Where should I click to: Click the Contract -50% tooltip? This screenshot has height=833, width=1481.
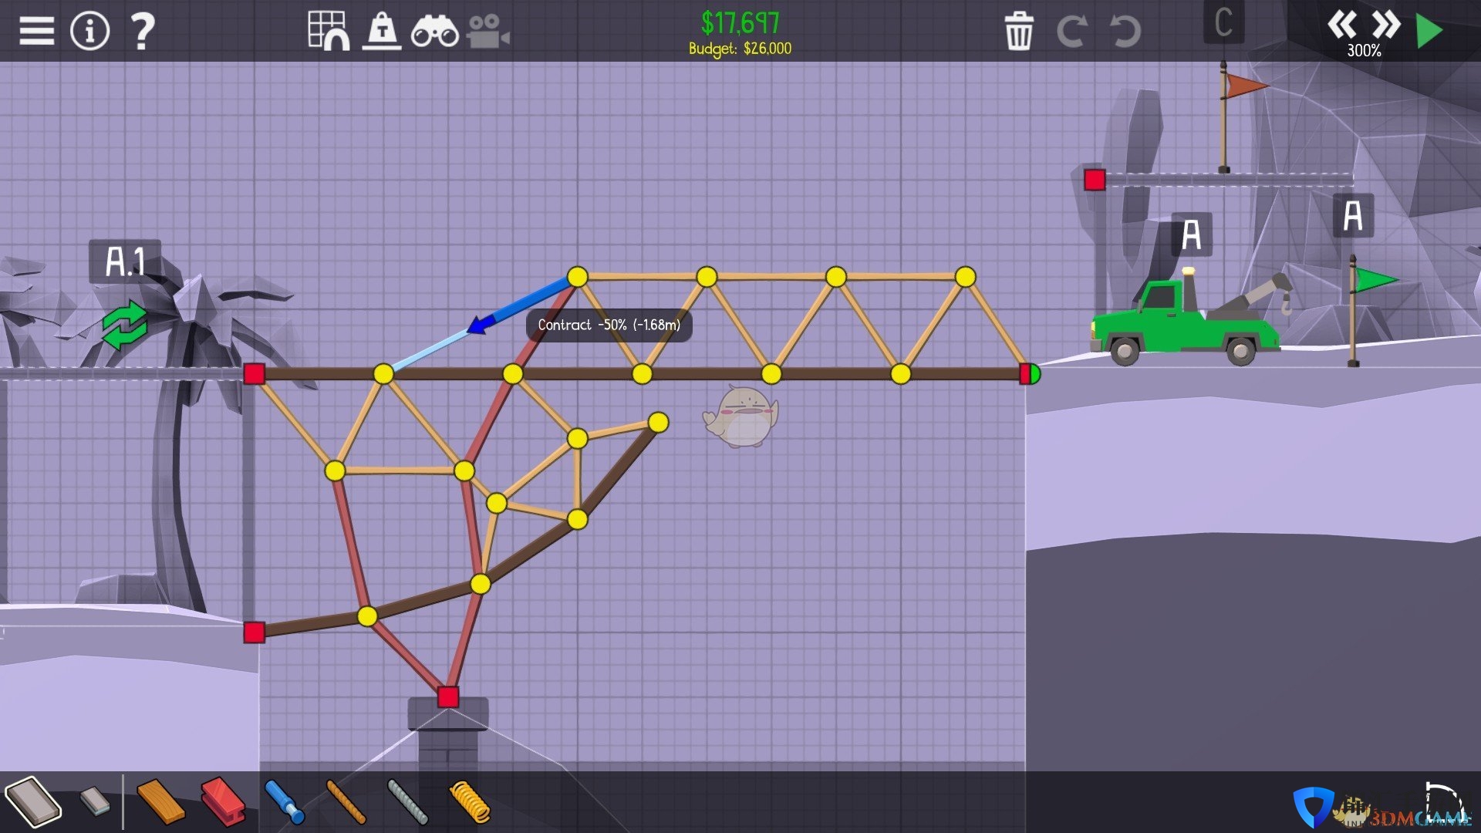(609, 325)
